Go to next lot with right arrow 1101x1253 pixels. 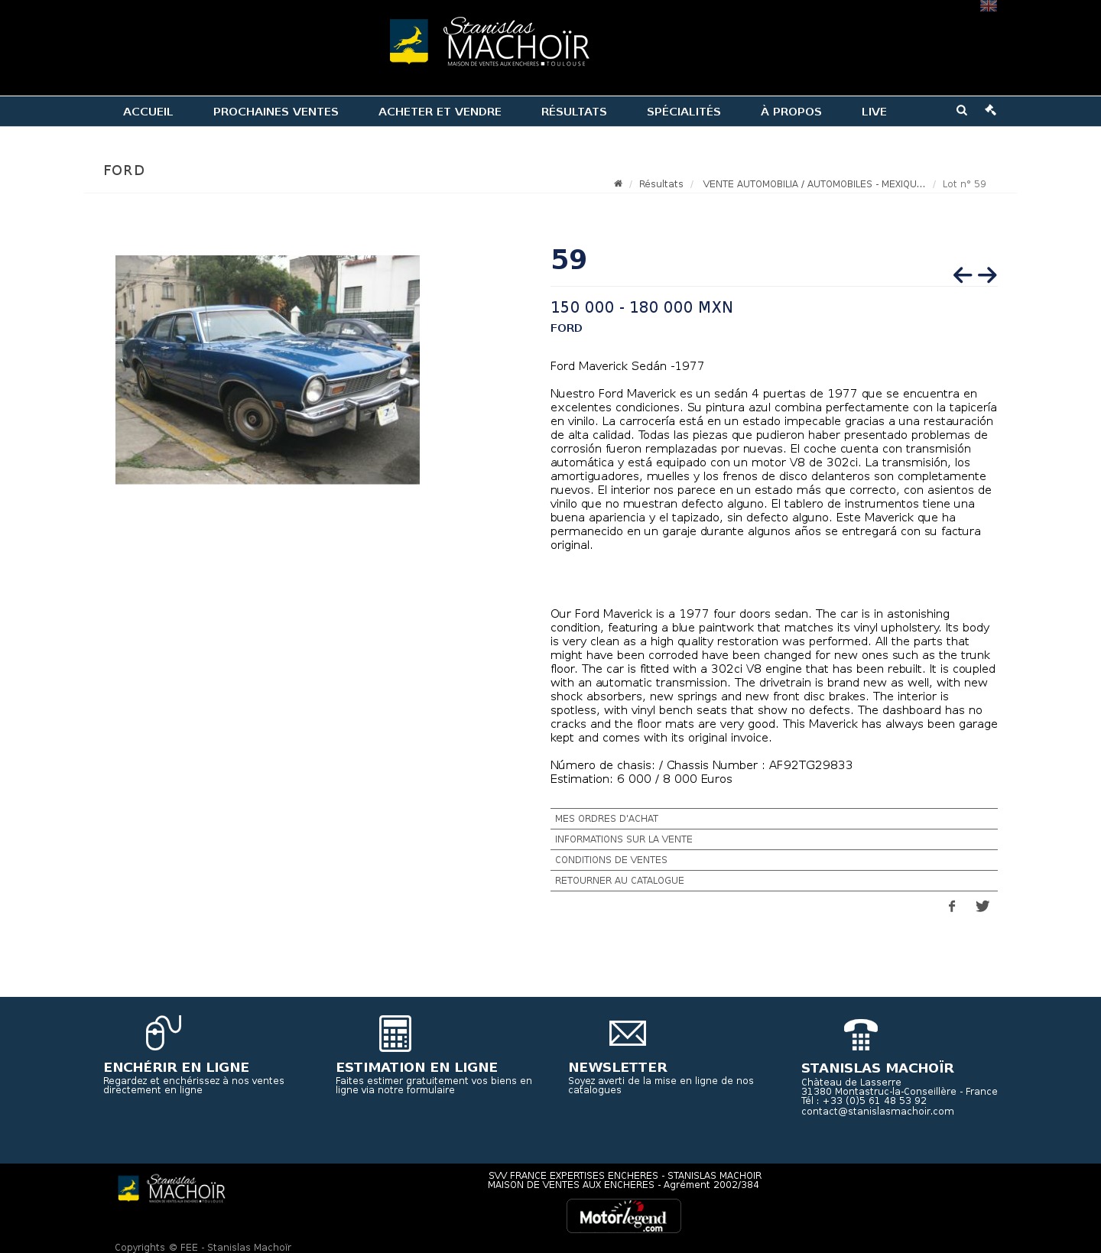point(987,275)
